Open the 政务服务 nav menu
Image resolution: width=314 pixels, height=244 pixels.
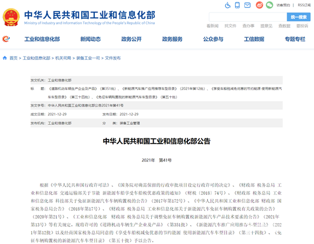tap(172, 39)
